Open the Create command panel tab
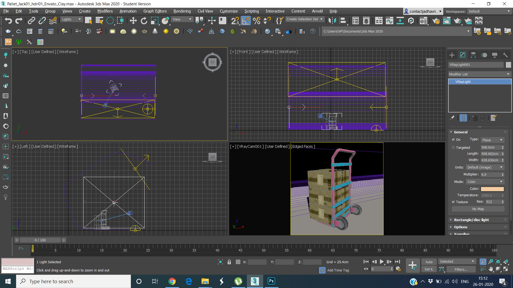The width and height of the screenshot is (513, 288). pos(452,55)
